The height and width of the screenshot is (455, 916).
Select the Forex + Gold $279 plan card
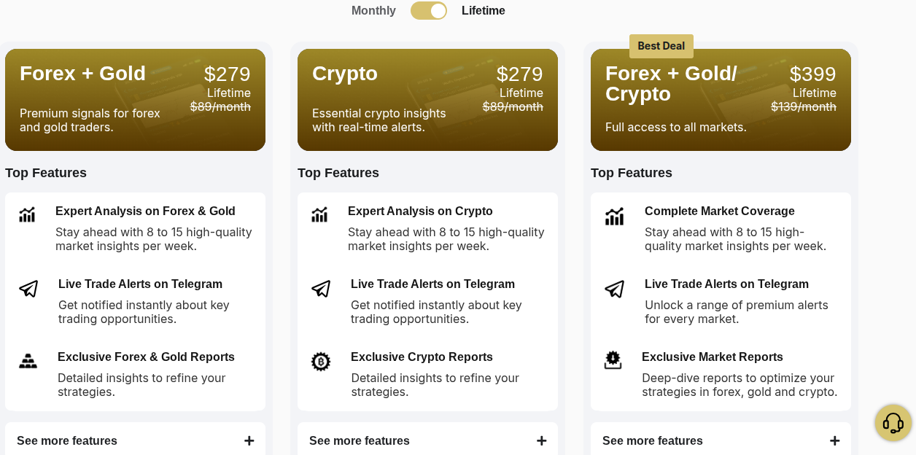[135, 100]
